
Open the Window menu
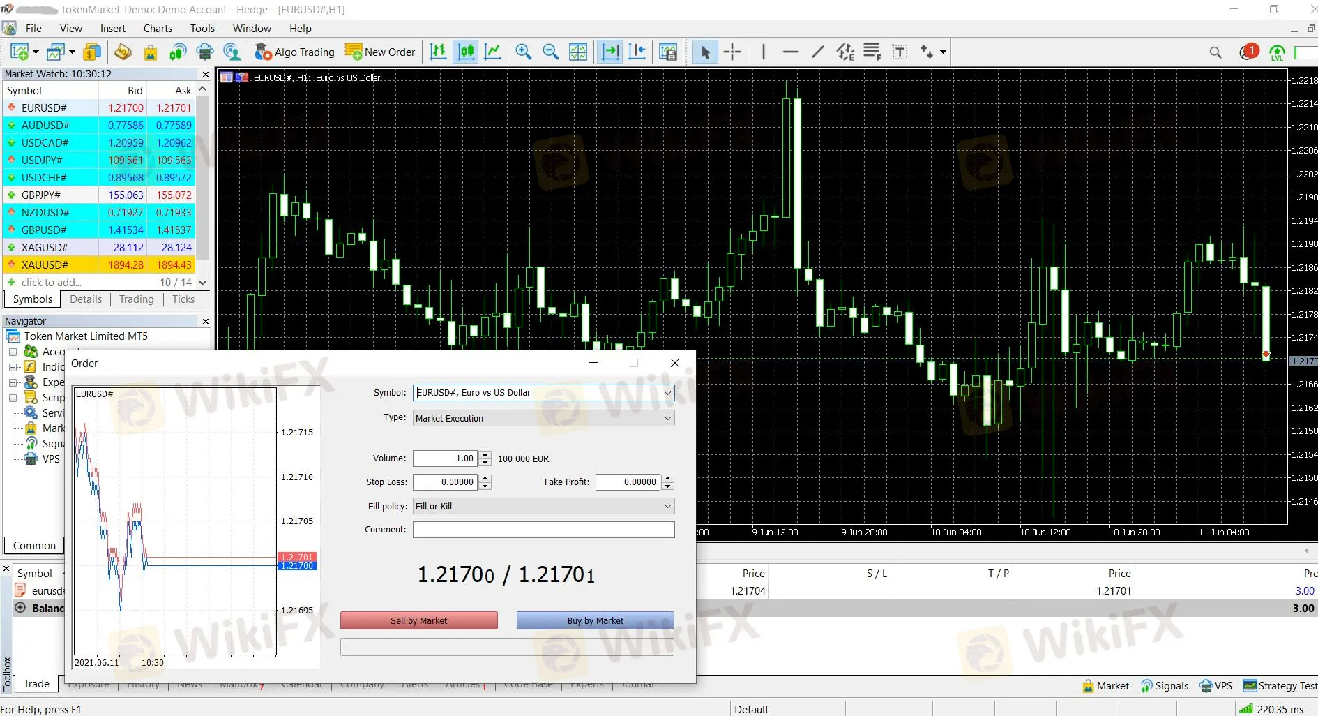pyautogui.click(x=252, y=29)
